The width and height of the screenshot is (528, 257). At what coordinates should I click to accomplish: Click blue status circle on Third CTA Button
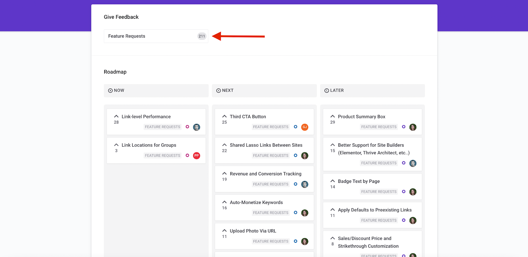295,127
